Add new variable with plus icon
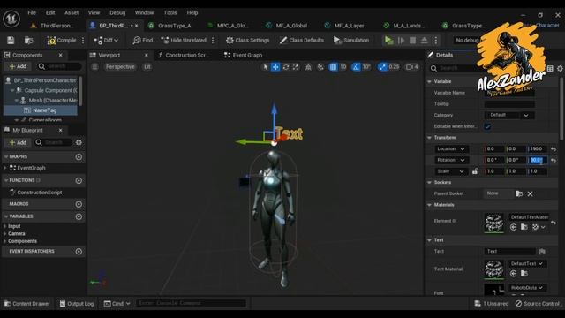This screenshot has width=565, height=318. pyautogui.click(x=79, y=216)
